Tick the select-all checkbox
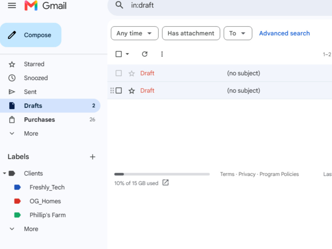Screen dimensions: 332x249 click(119, 54)
